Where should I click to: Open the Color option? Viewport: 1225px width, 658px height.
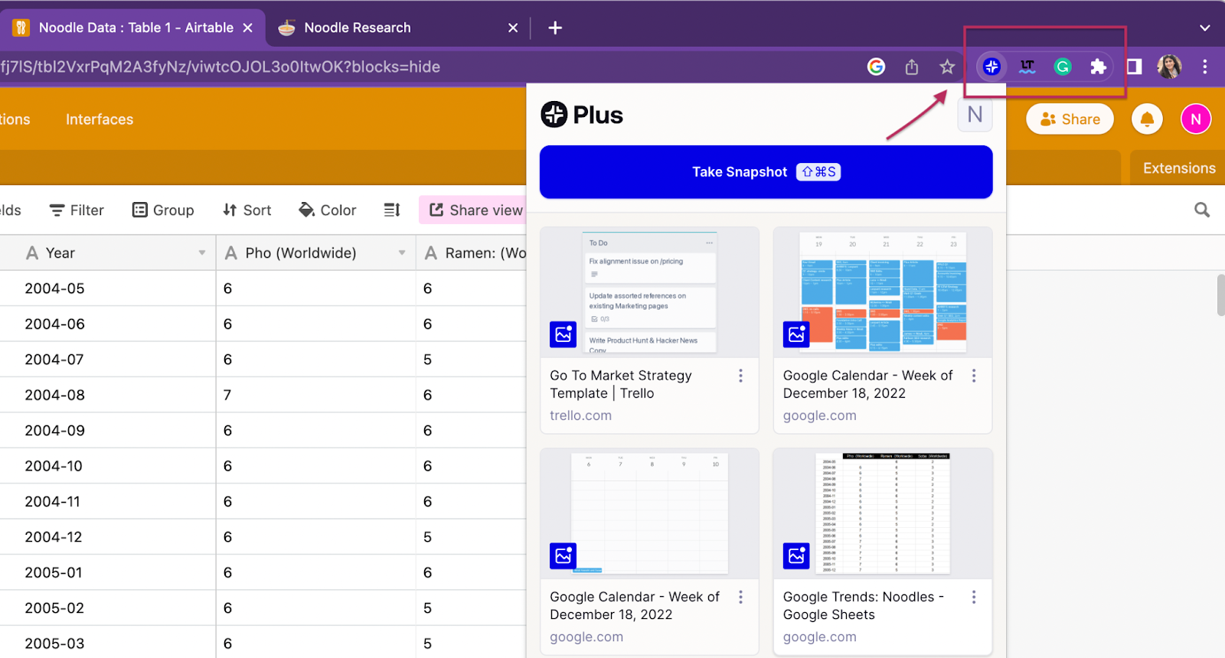[328, 210]
